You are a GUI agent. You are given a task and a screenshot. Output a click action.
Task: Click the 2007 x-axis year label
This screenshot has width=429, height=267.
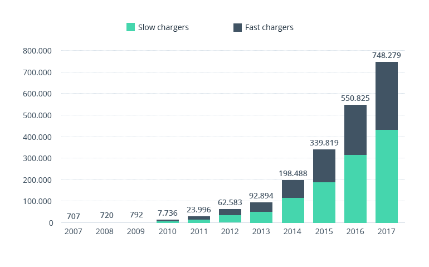click(x=74, y=231)
